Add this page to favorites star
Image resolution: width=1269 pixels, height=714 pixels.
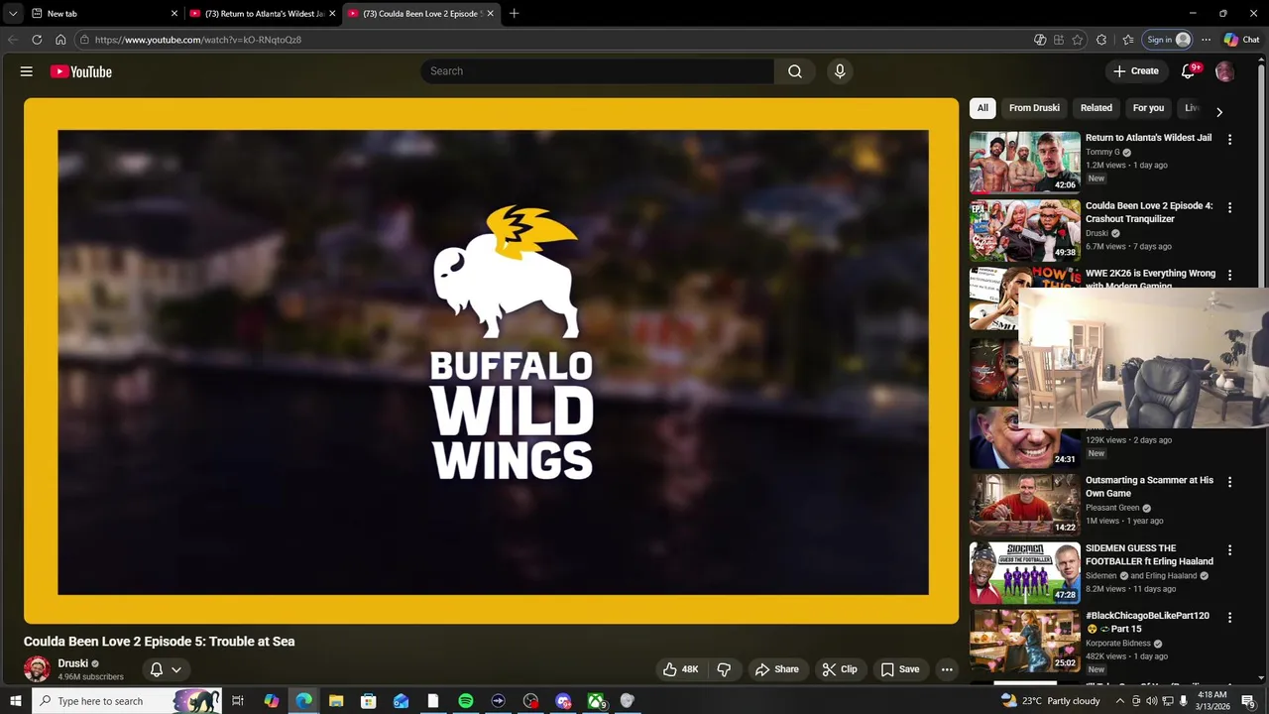pyautogui.click(x=1078, y=40)
